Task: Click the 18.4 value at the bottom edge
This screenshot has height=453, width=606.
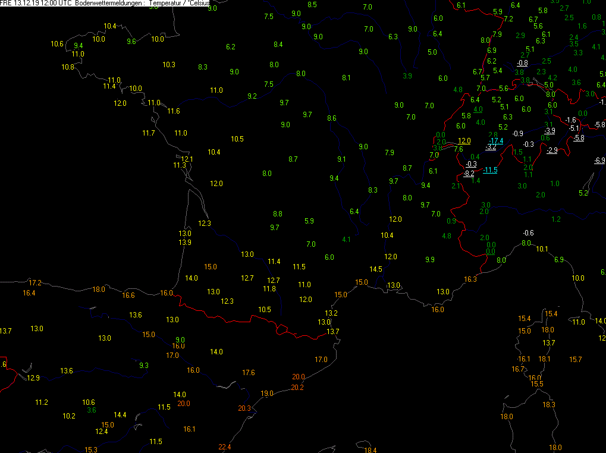Action: click(x=370, y=450)
